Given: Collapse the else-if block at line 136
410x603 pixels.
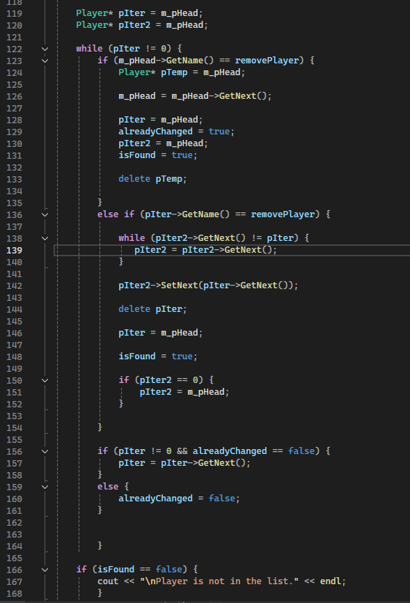Looking at the screenshot, I should pyautogui.click(x=45, y=214).
